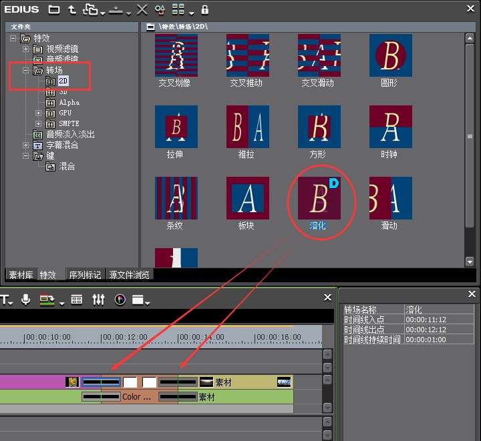The image size is (481, 441).
Task: Toggle the lock icon in the effects toolbar
Action: (205, 10)
